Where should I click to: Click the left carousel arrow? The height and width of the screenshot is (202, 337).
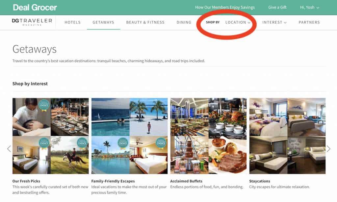(9, 149)
